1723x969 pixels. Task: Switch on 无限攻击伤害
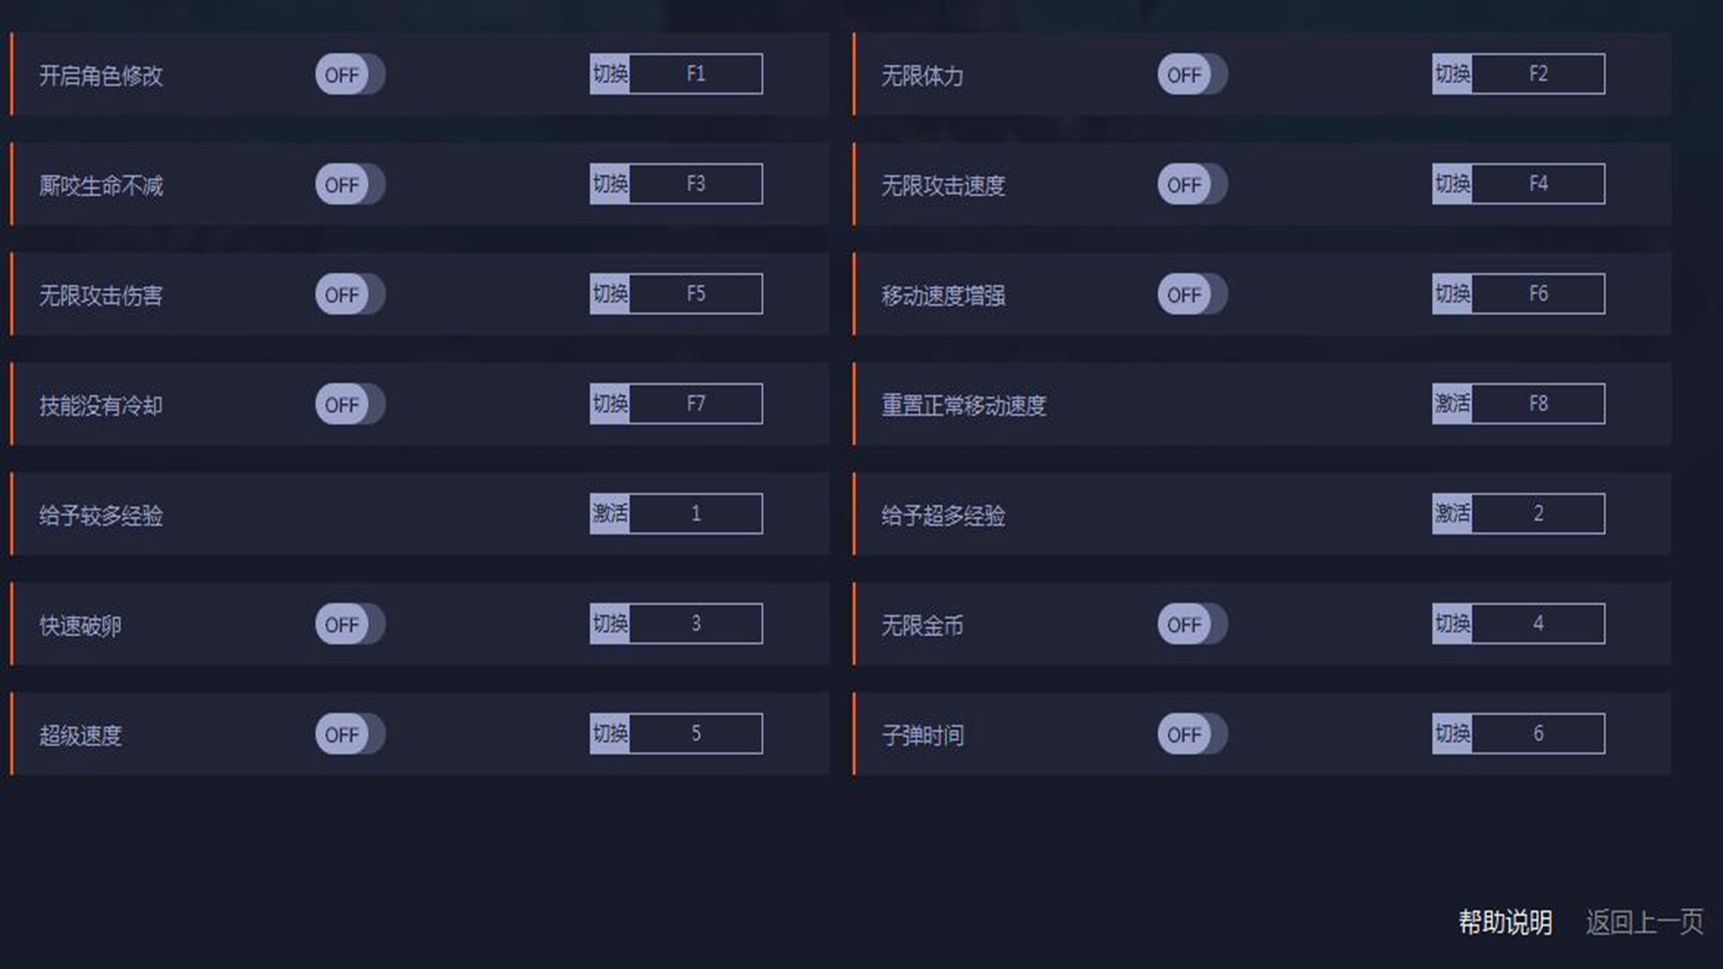click(x=349, y=294)
